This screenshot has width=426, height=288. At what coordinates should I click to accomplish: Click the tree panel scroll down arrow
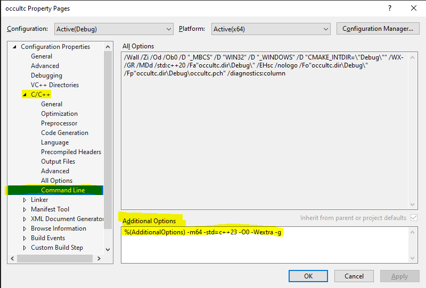(x=108, y=249)
